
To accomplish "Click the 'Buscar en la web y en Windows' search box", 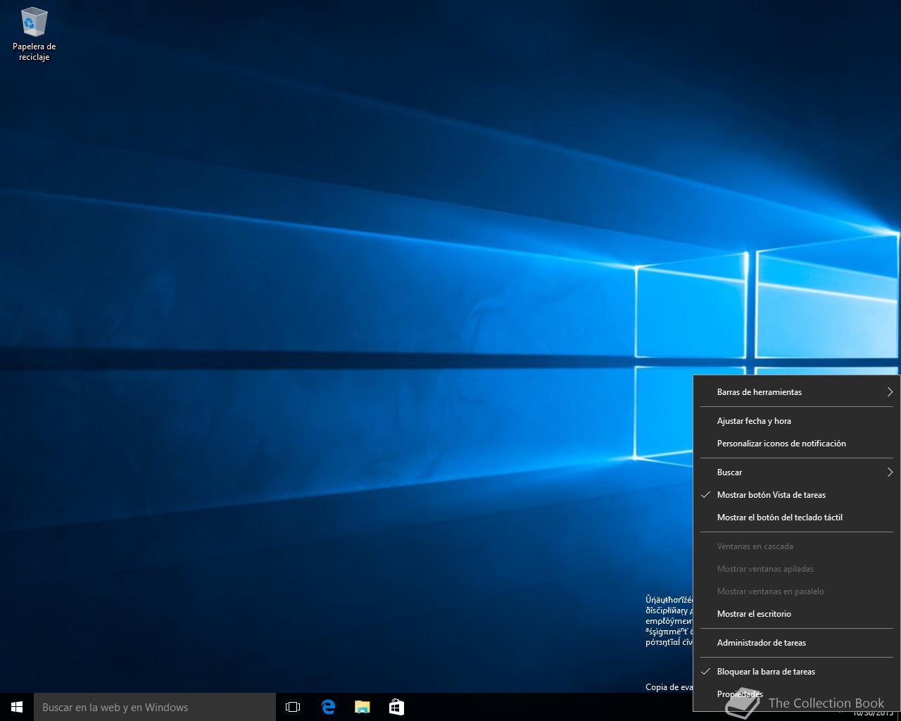I will 155,707.
